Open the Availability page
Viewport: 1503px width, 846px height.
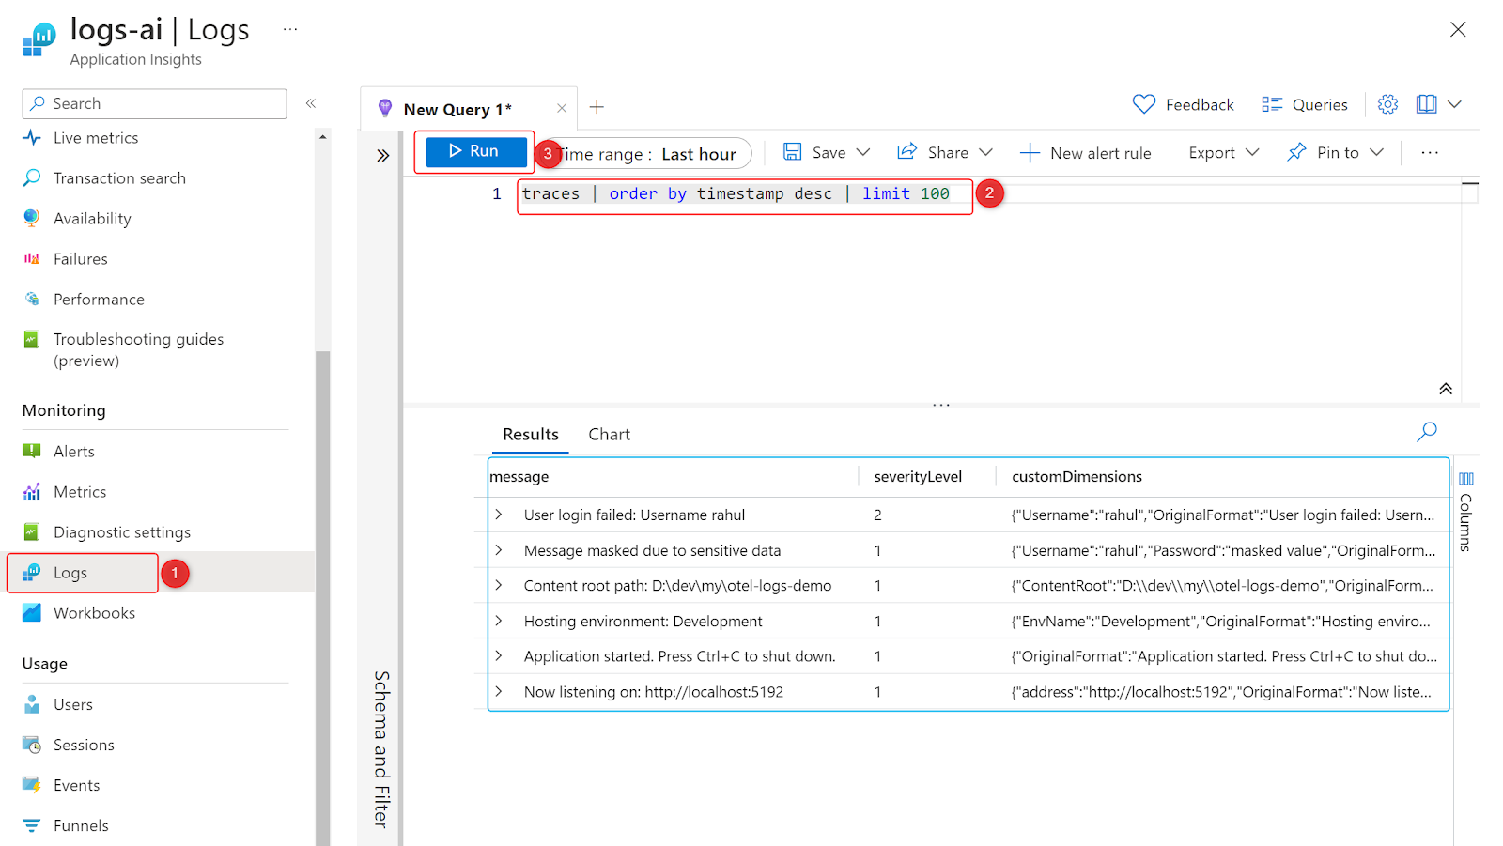click(92, 219)
